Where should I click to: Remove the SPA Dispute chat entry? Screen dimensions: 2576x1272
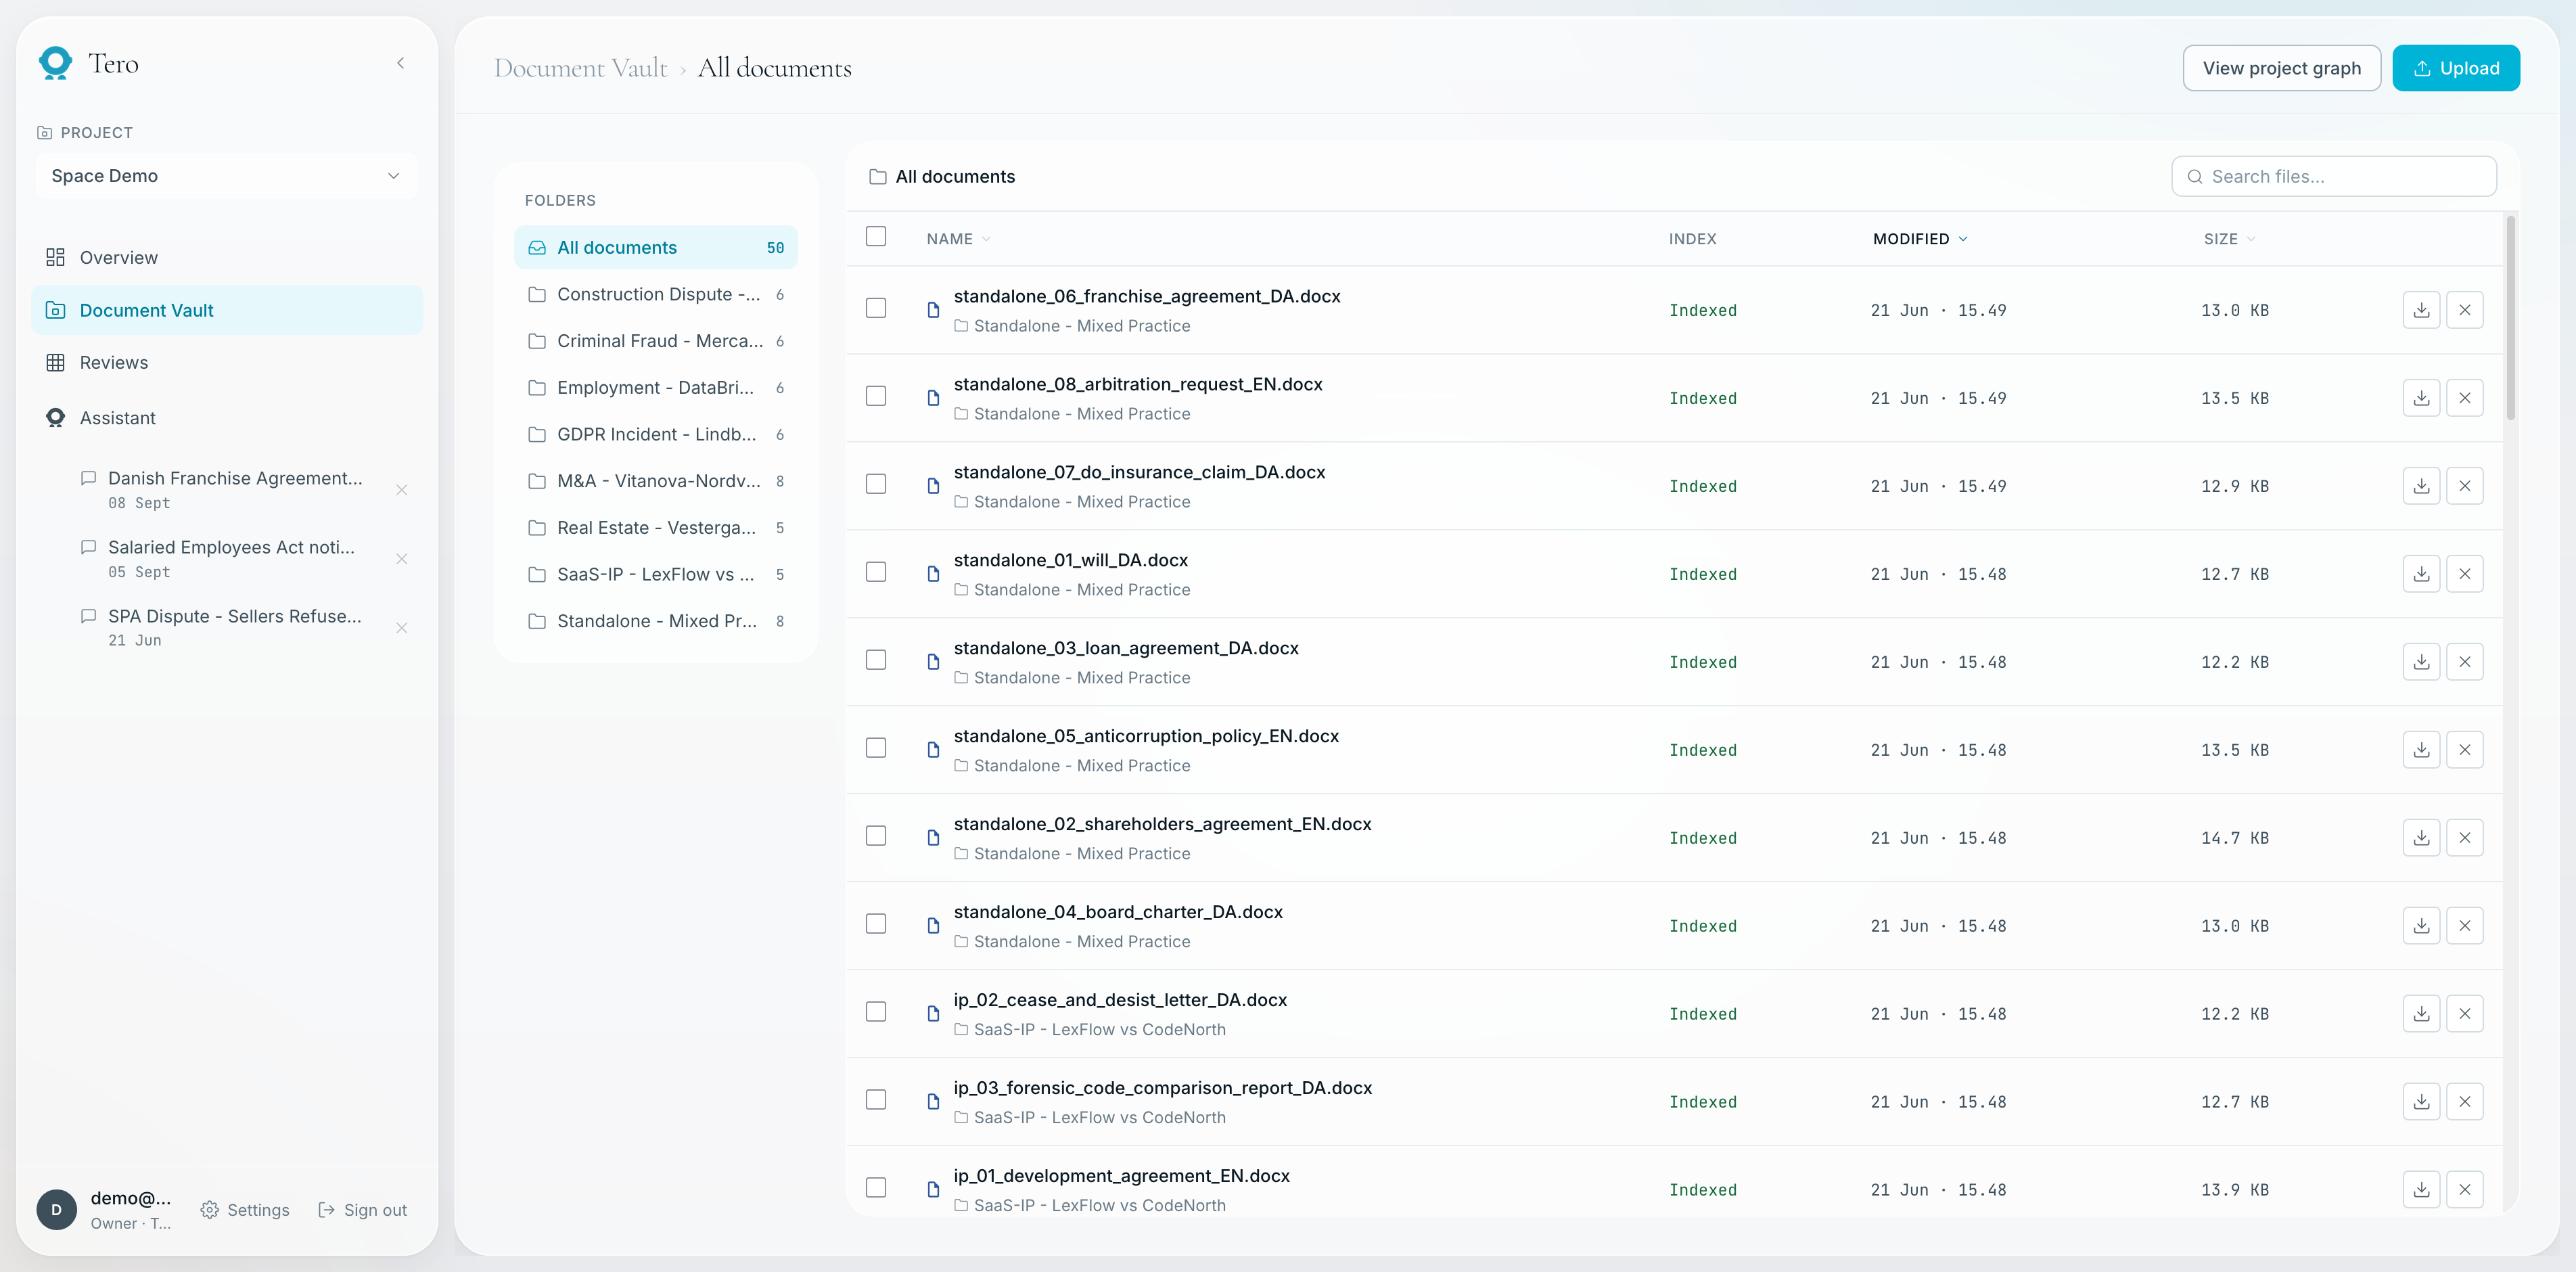pyautogui.click(x=402, y=628)
